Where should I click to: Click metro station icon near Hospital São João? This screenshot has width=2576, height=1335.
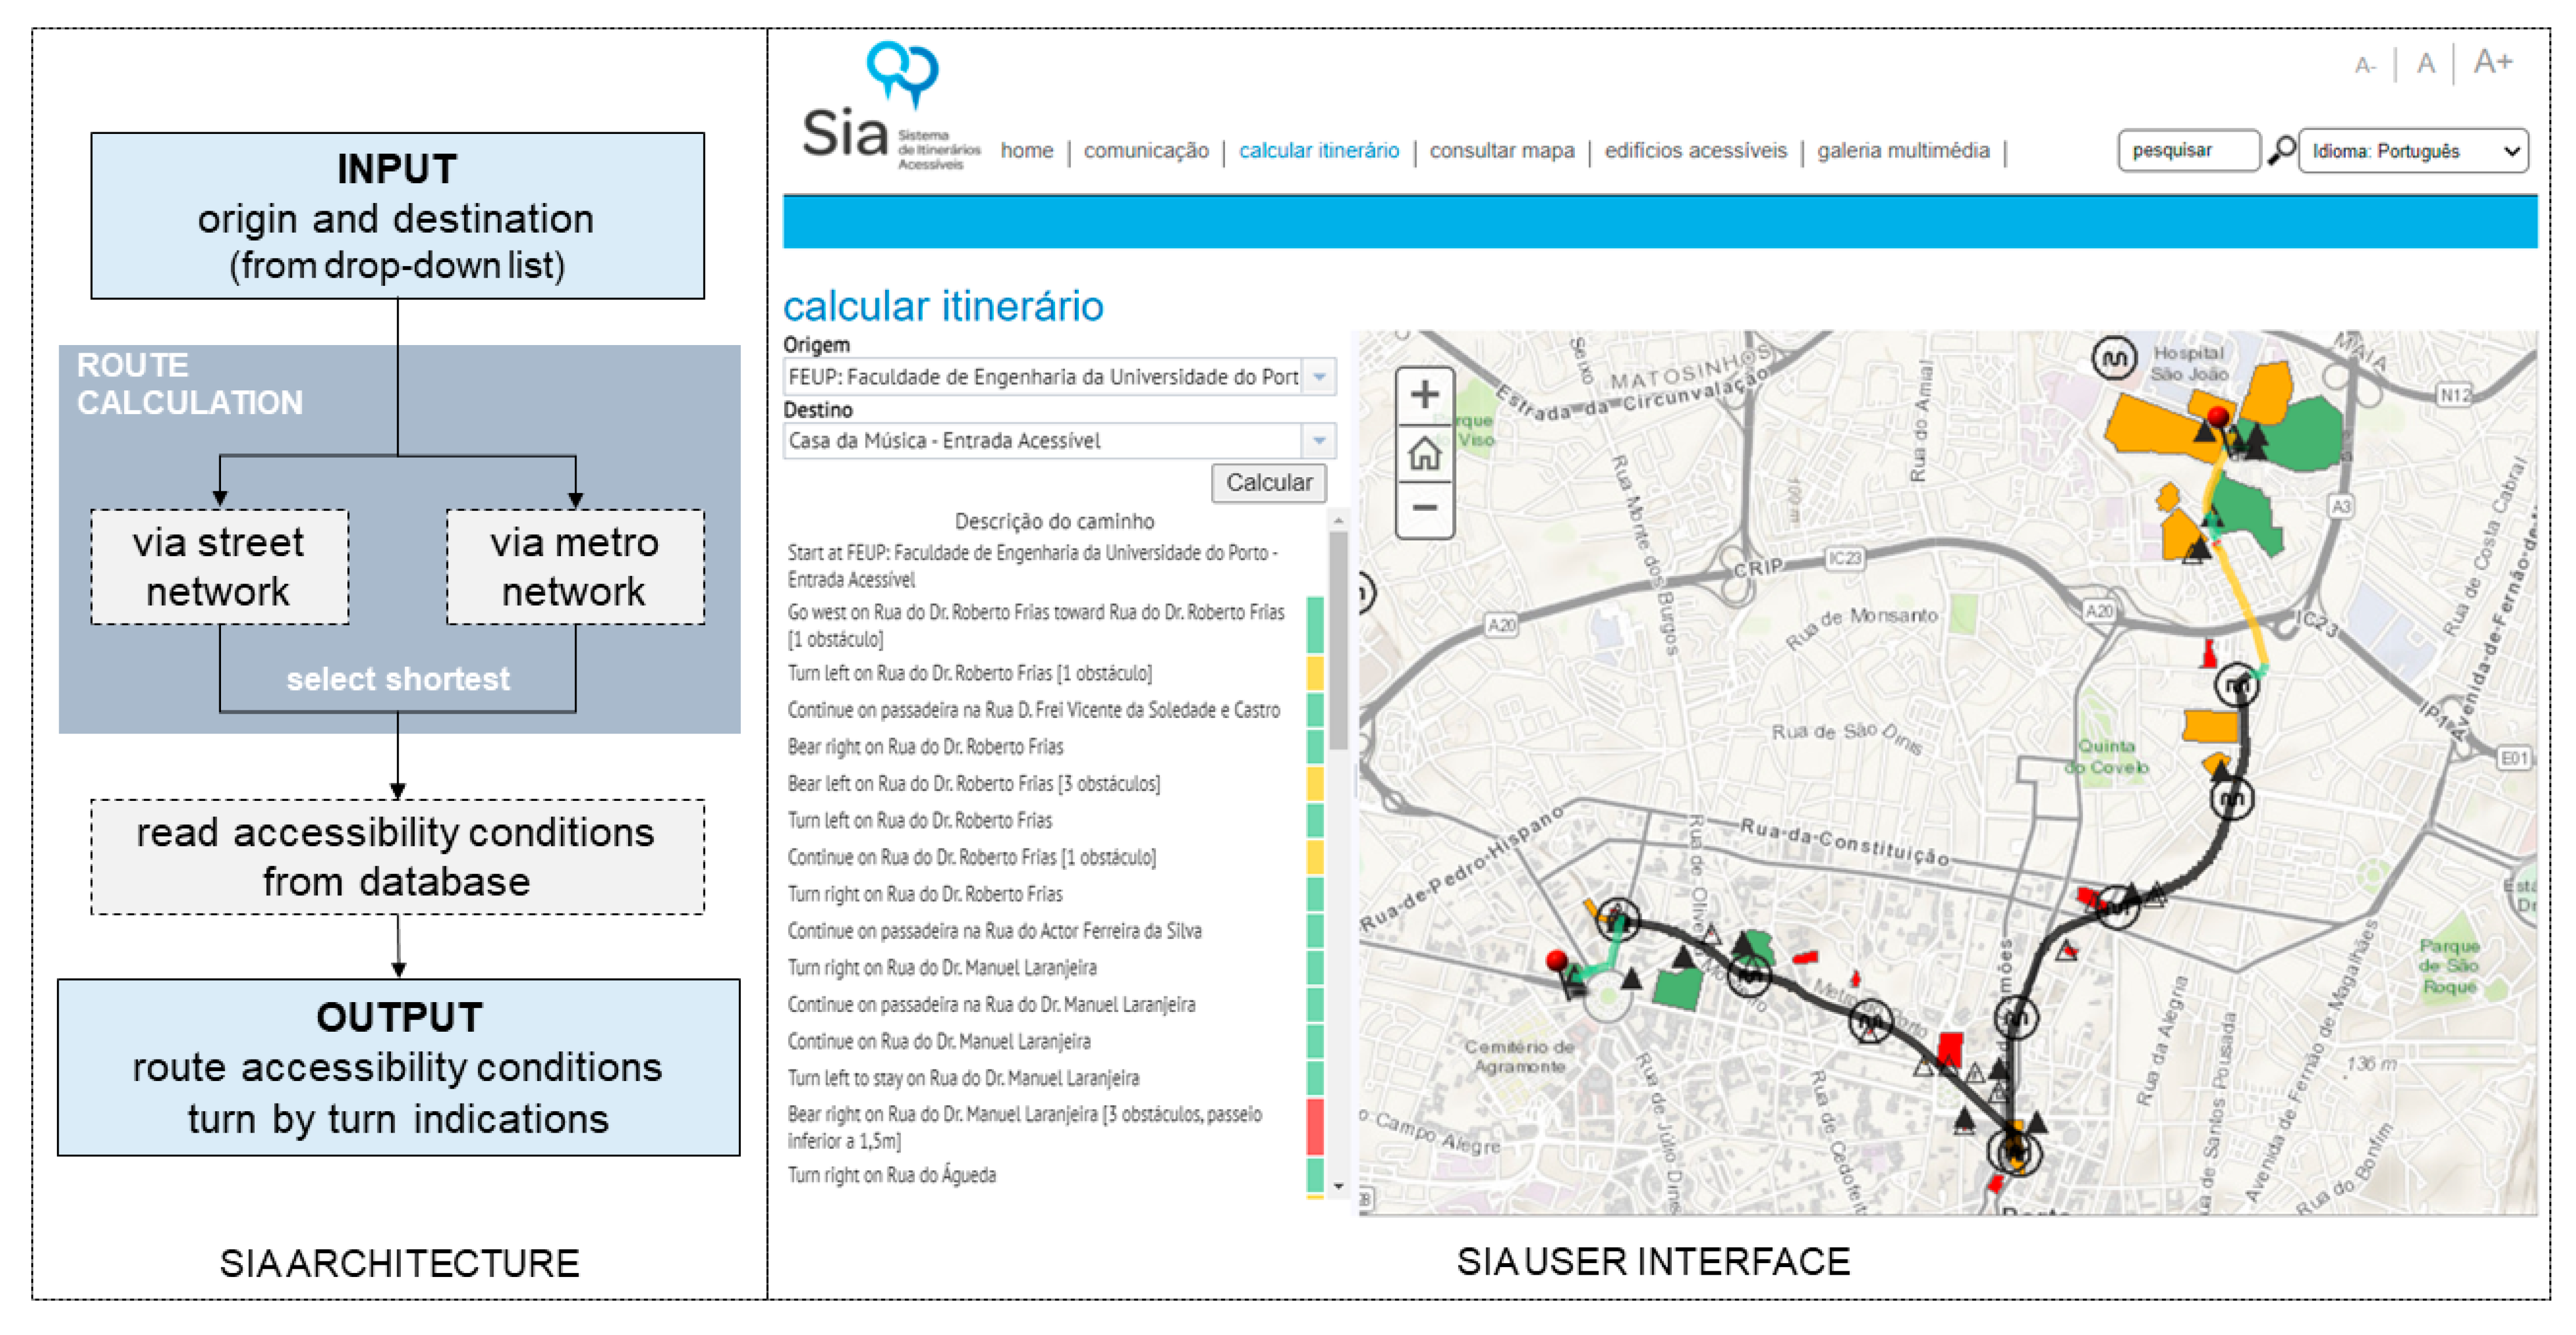point(2114,358)
